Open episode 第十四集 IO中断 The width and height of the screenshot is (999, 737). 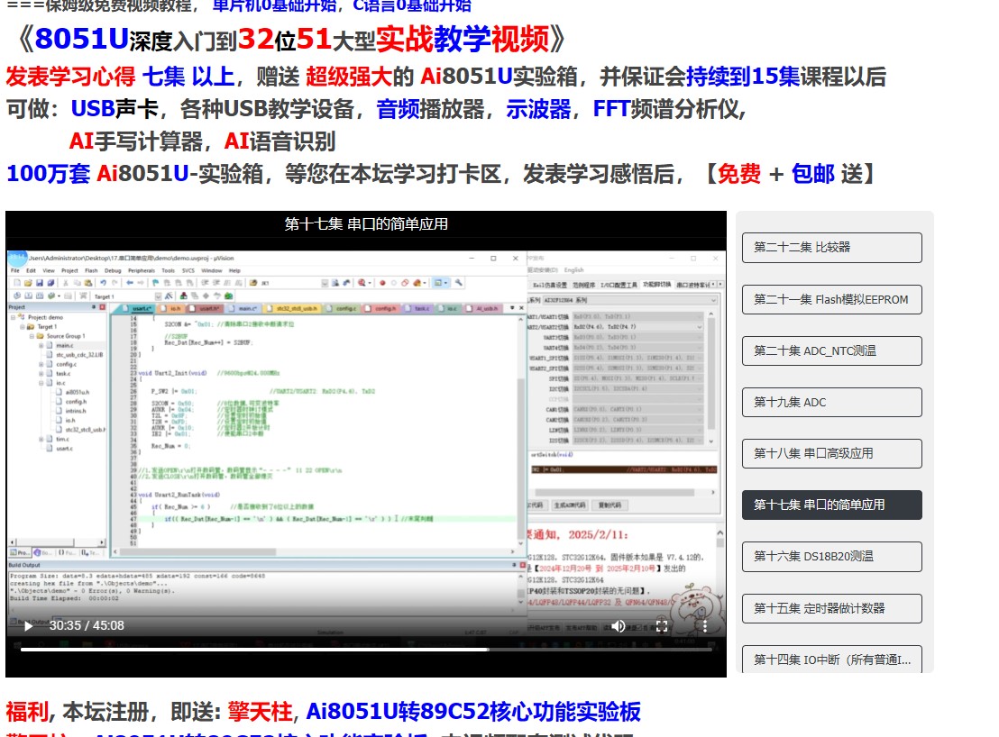coord(831,660)
